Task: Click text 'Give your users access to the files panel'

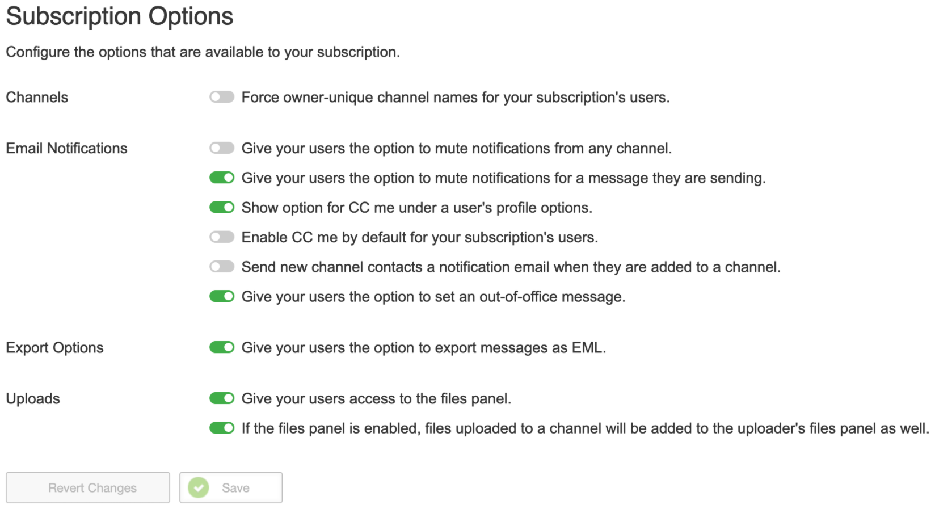Action: (376, 398)
